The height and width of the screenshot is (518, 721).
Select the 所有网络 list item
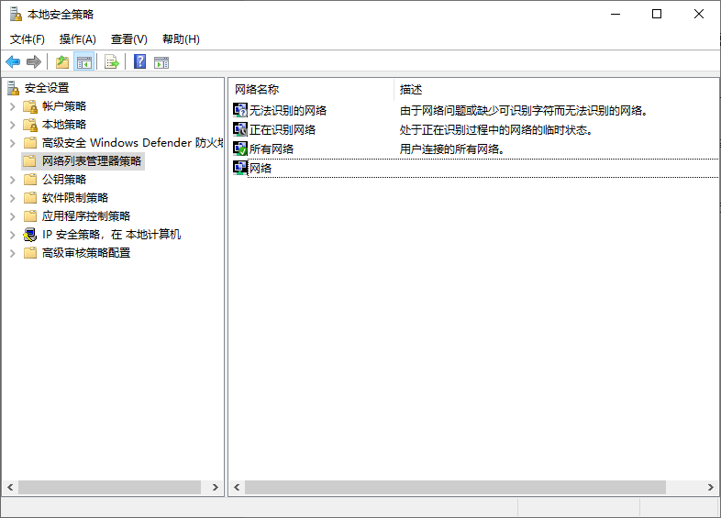tap(272, 149)
